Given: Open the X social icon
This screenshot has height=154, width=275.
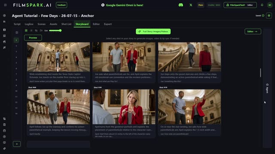Looking at the screenshot, I should click(x=191, y=5).
